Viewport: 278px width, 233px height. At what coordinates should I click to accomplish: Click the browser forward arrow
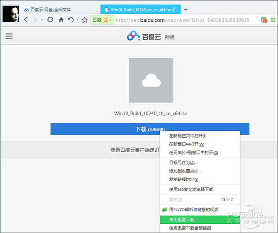pos(36,19)
